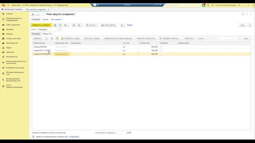Switch to the Товары (3) tab
The height and width of the screenshot is (143, 255).
47,34
